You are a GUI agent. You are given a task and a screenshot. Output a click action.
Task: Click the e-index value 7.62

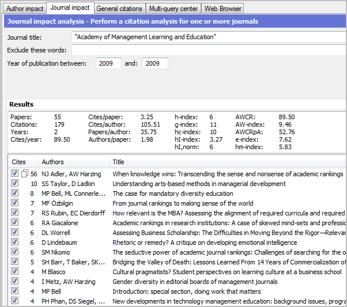point(285,139)
